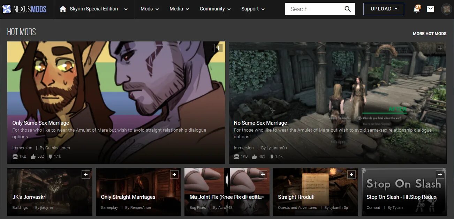Click the Nexus Mods logo
This screenshot has width=454, height=219.
point(24,9)
